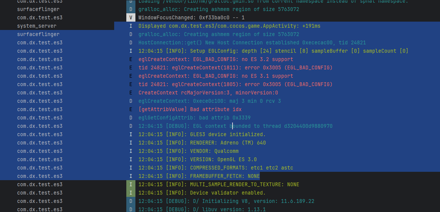Select the Displayed com.dx.test.es3 AppActivity line
This screenshot has width=440, height=212.
tap(229, 26)
